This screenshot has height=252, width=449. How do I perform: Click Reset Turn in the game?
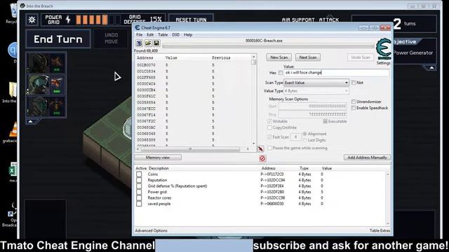pyautogui.click(x=191, y=20)
